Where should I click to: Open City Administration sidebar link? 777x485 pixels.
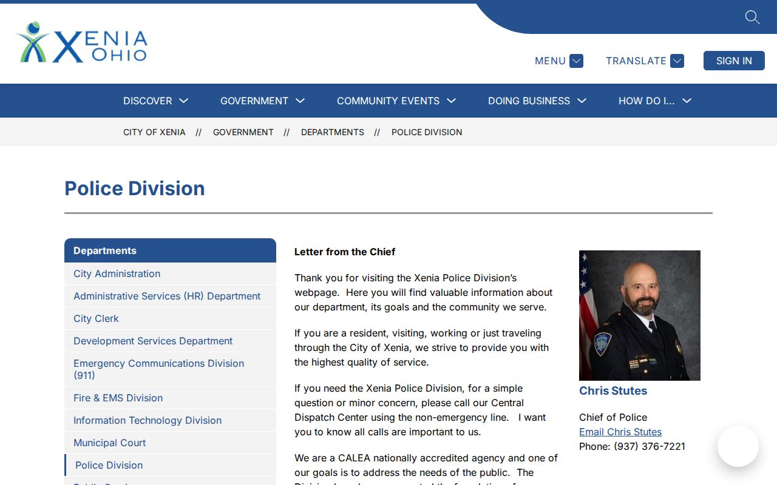pyautogui.click(x=170, y=274)
